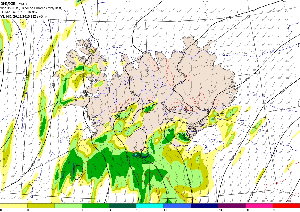
Task: Click the legend value "20"
Action: tap(220, 210)
